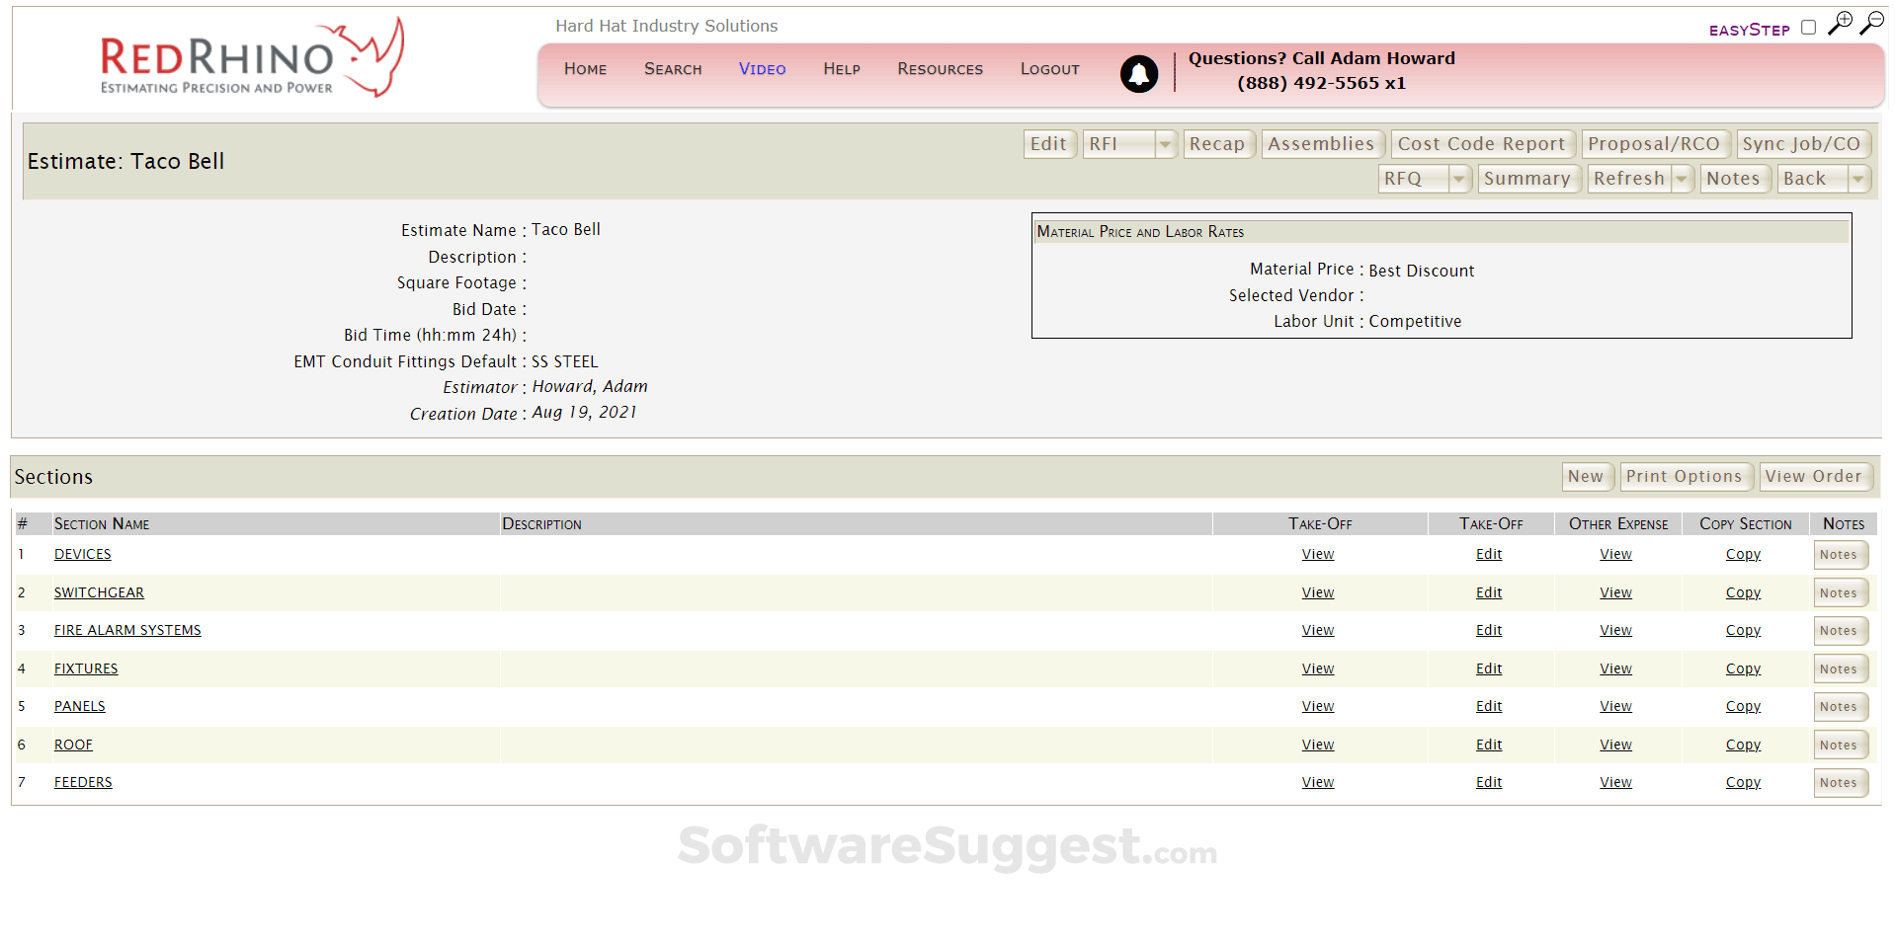Click the zoom in magnifier icon
Viewport: 1895px width, 942px height.
1840,23
